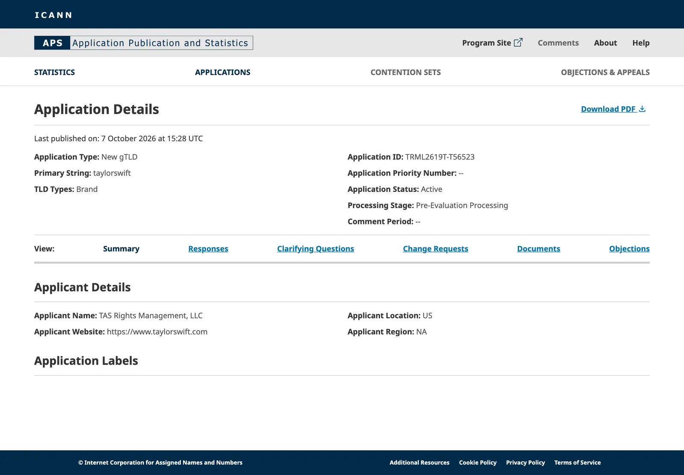Click the ICANN logo
684x475 pixels.
point(53,15)
